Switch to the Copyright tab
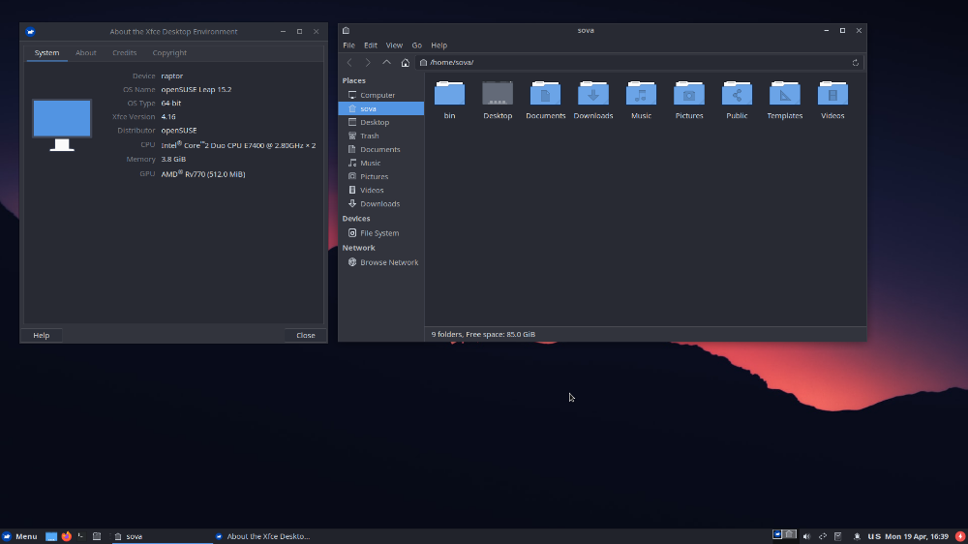This screenshot has width=968, height=544. click(x=169, y=53)
